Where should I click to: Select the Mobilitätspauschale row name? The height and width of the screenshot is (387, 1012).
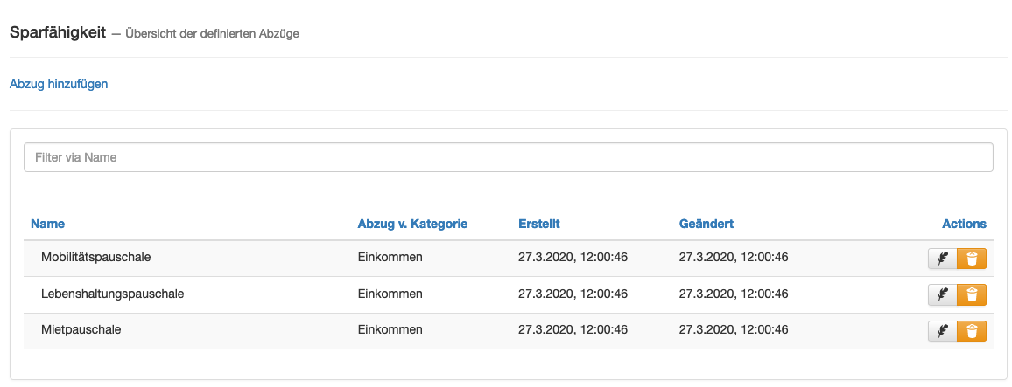[x=96, y=258]
